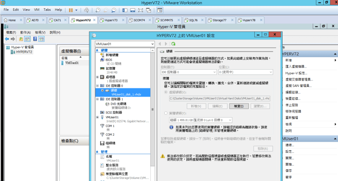Click Hyper-V 設定 in the actions pane
Image resolution: width=338 pixels, height=181 pixels.
click(296, 73)
